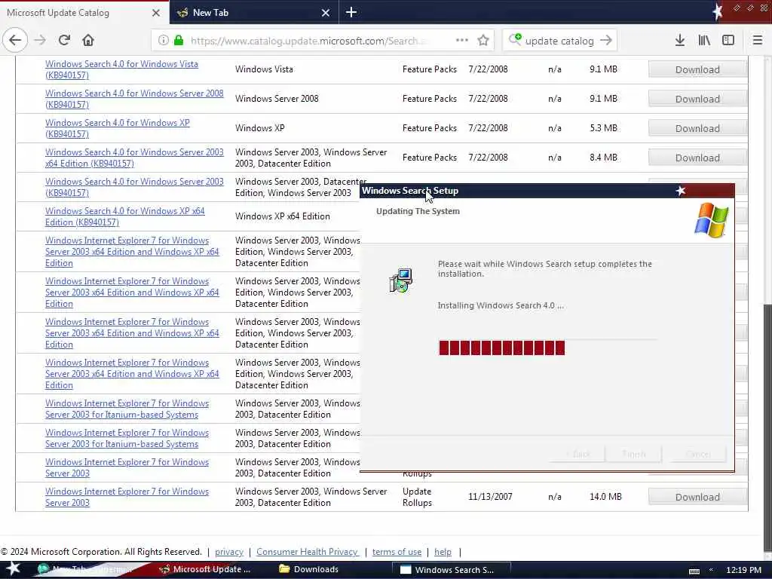Viewport: 772px width, 579px height.
Task: Click the red installation progress bar
Action: pyautogui.click(x=501, y=348)
